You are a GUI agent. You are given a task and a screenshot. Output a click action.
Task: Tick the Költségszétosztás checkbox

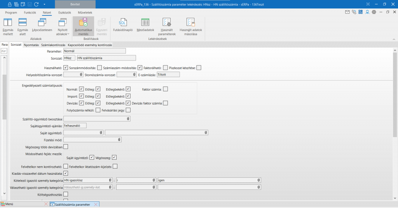point(65,194)
